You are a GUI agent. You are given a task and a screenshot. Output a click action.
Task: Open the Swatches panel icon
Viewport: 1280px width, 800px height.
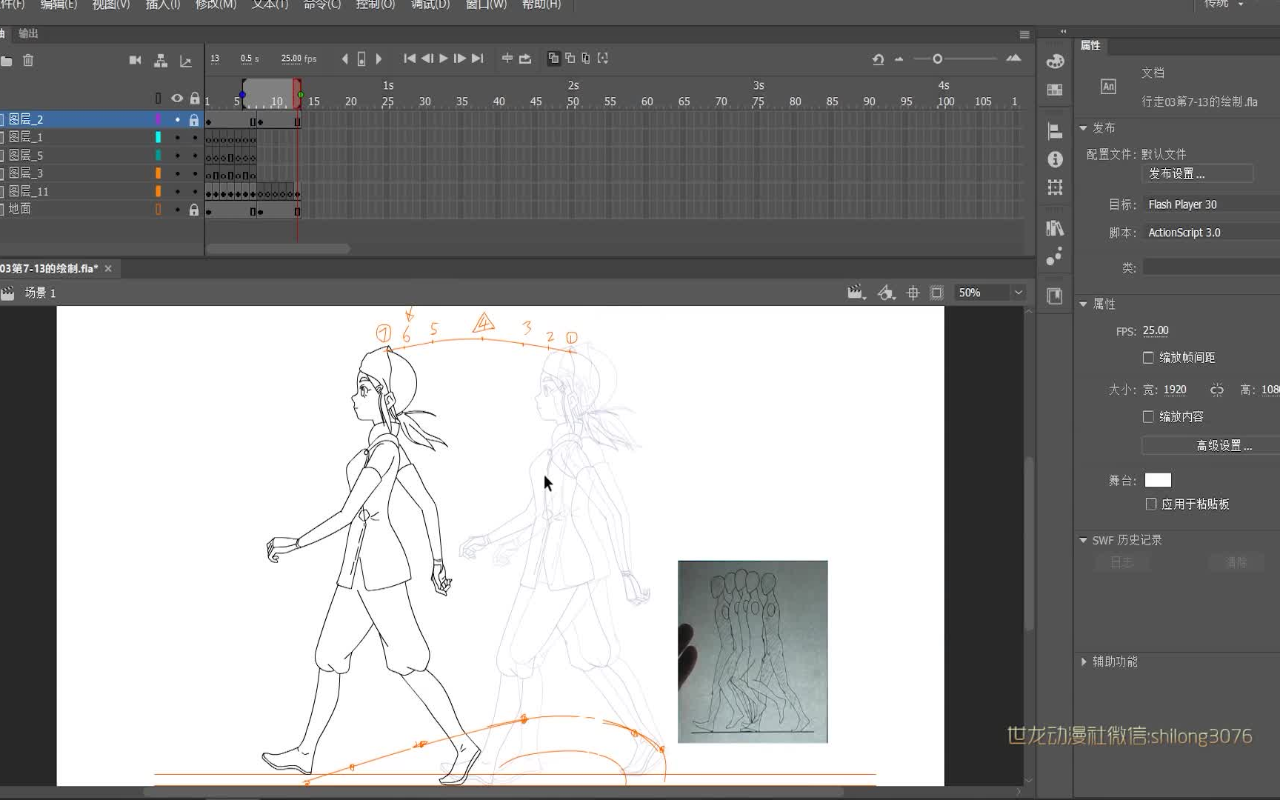pos(1055,90)
